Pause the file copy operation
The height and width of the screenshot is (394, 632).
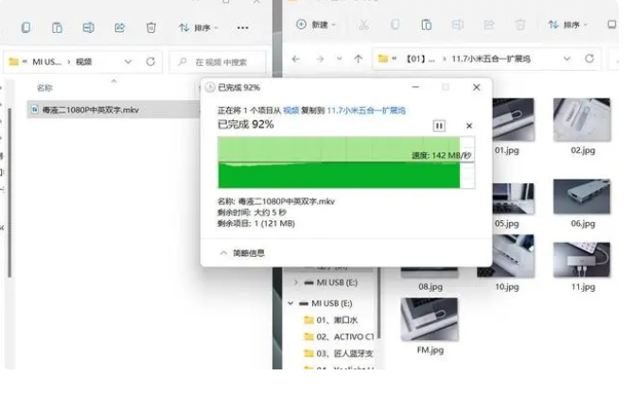point(439,125)
